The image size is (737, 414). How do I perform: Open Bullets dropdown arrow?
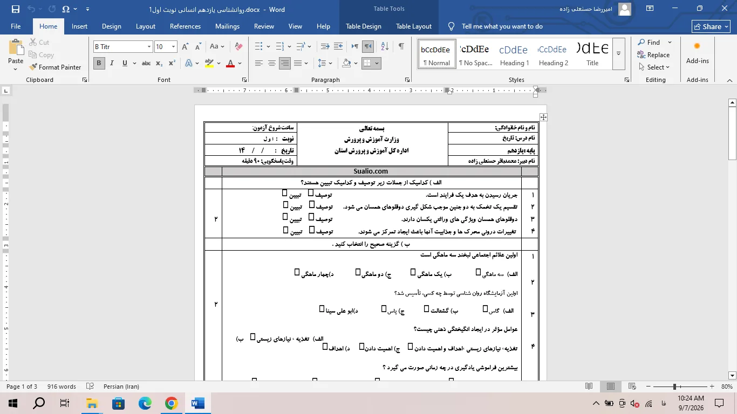[269, 47]
